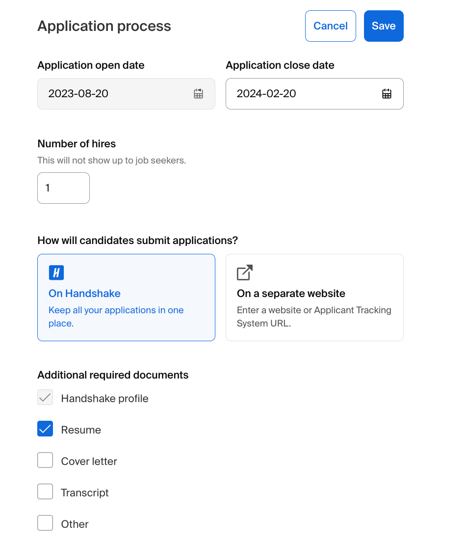
Task: Click the external link arrow icon
Action: coord(245,272)
